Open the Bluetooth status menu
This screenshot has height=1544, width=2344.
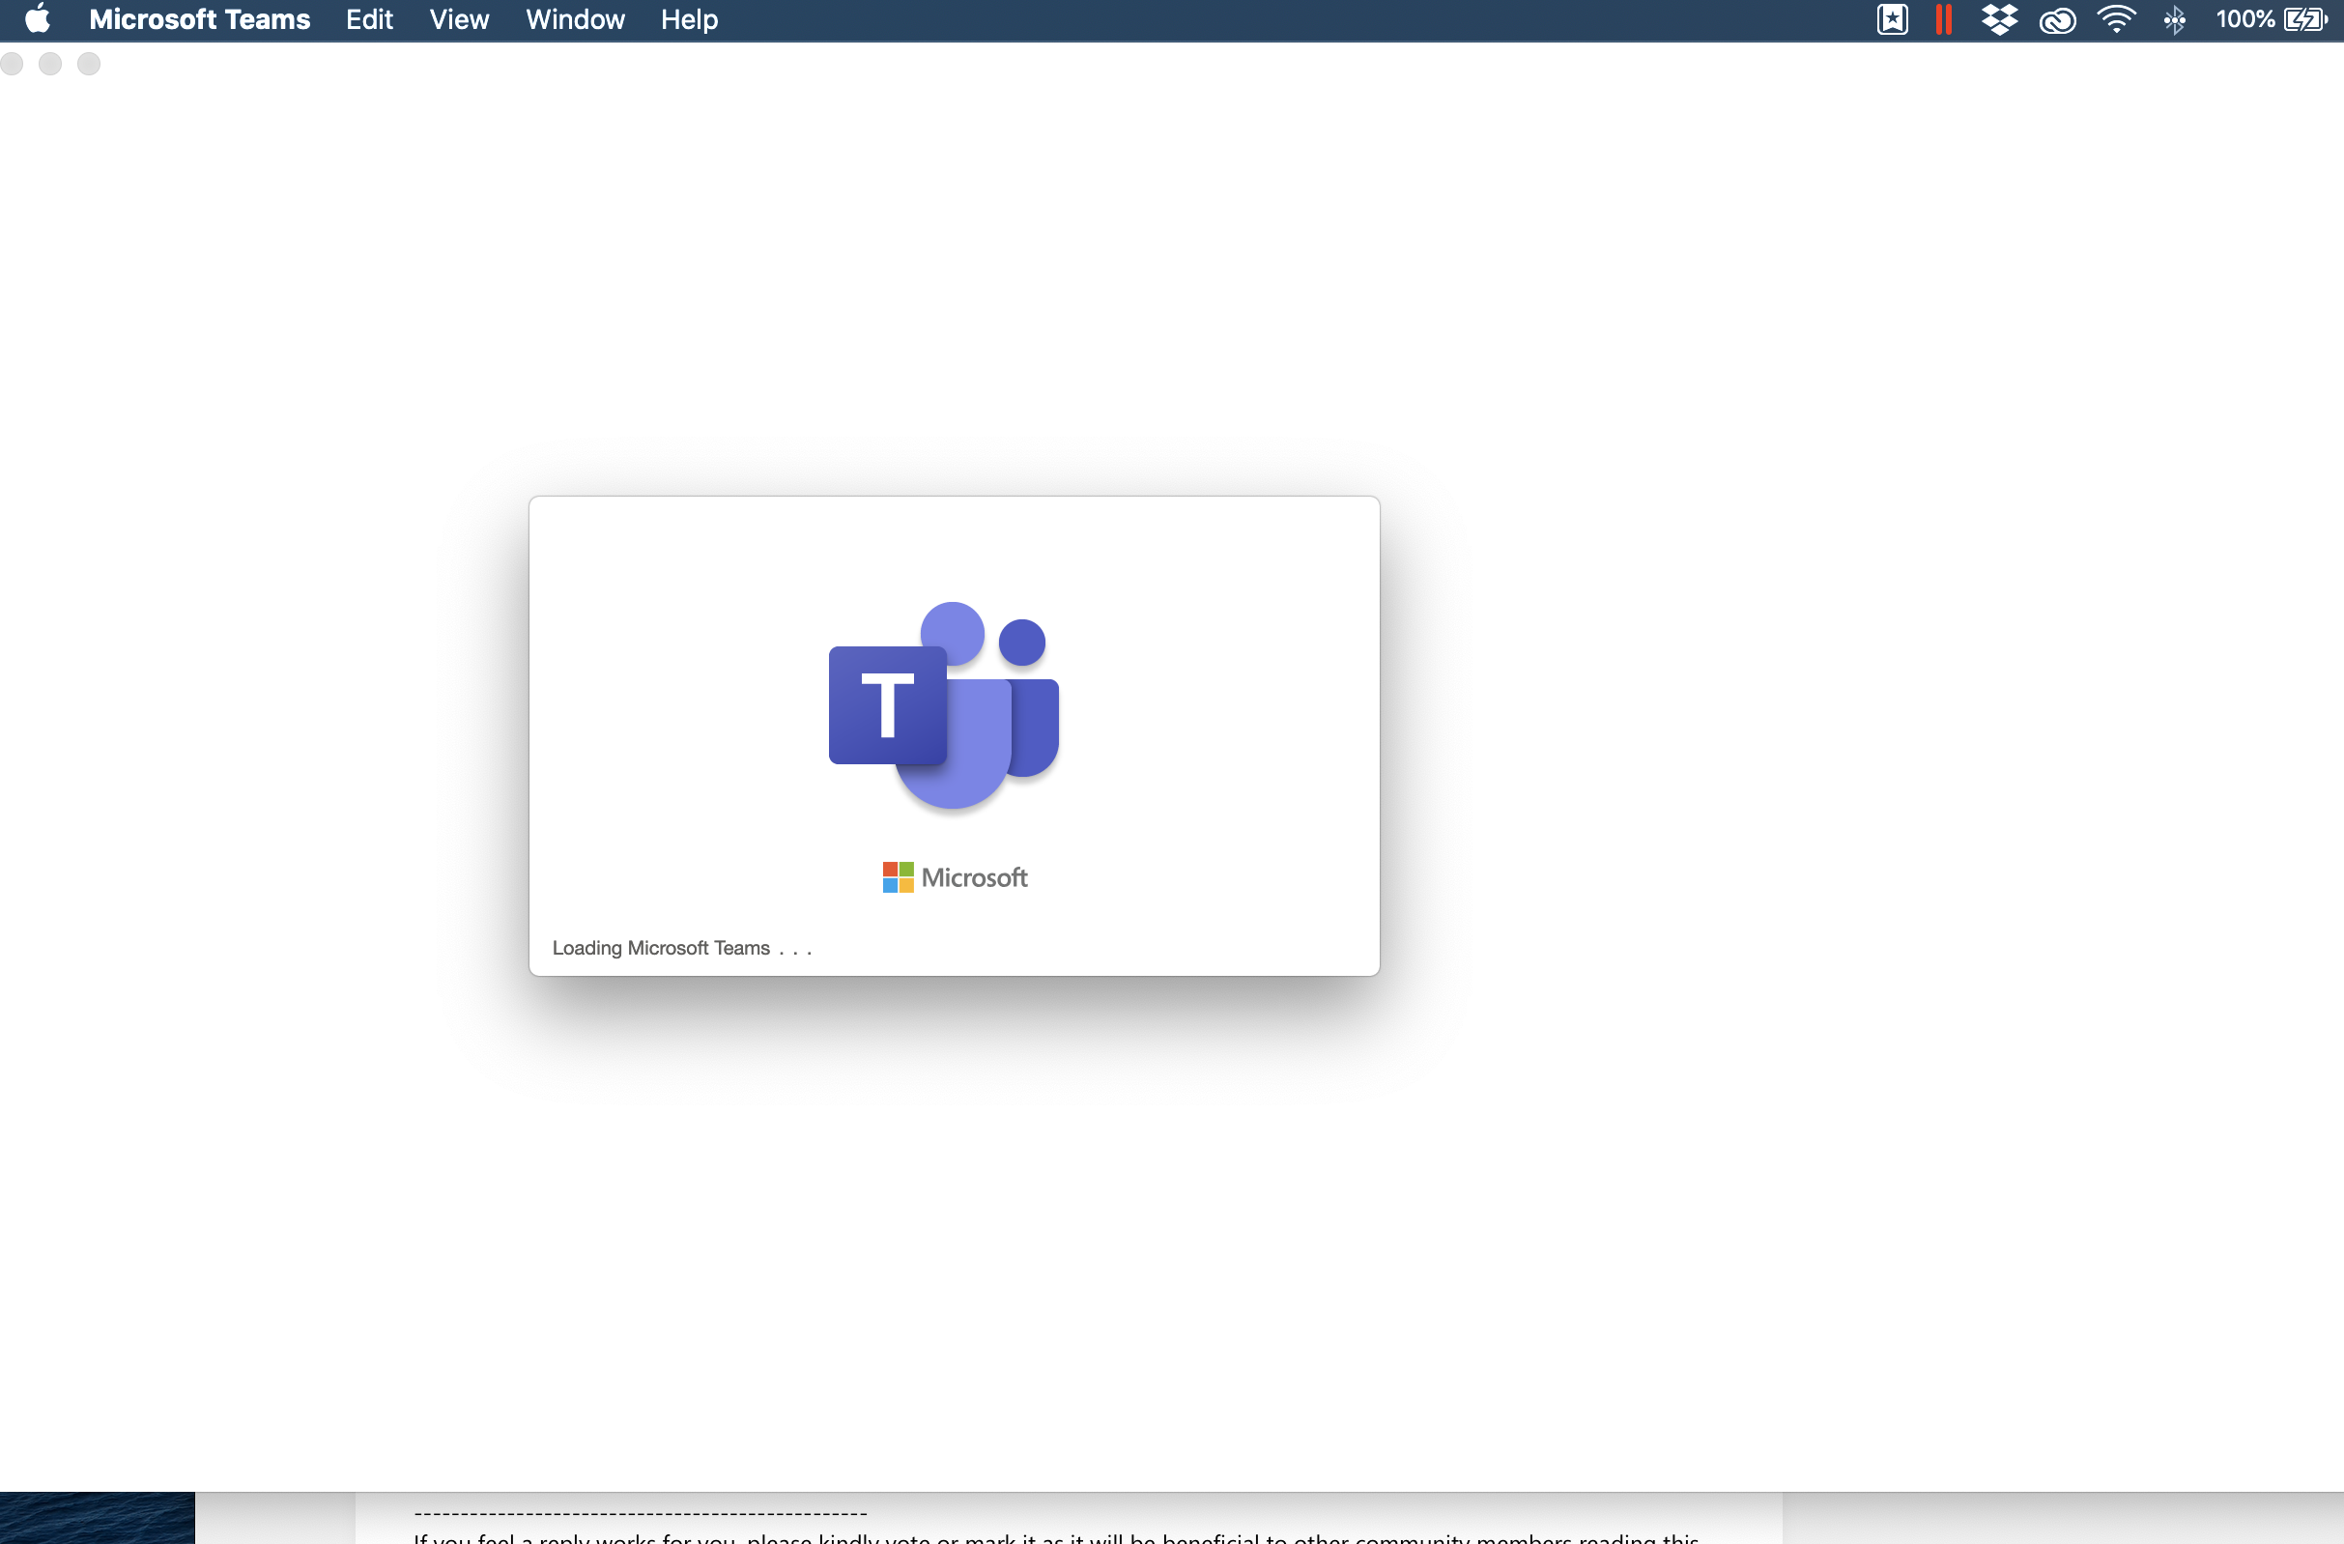coord(2175,19)
